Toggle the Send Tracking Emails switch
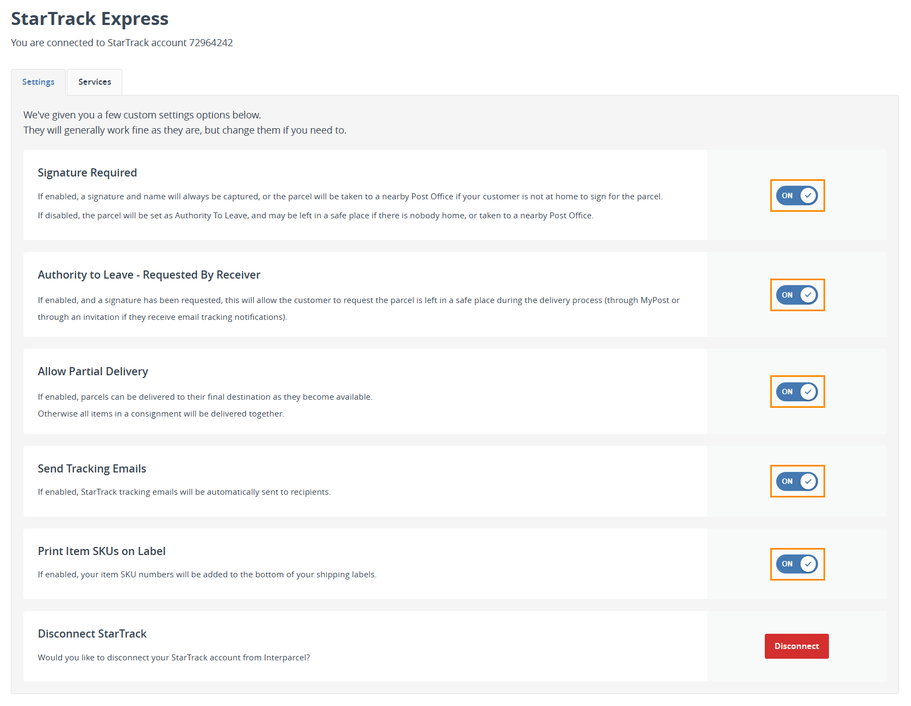911x706 pixels. (797, 481)
